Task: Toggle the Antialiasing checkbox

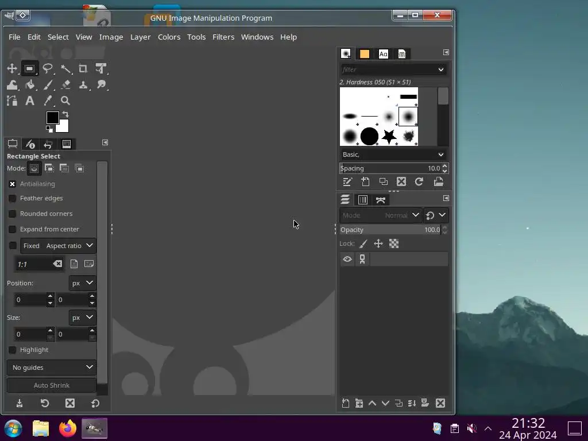Action: [13, 184]
